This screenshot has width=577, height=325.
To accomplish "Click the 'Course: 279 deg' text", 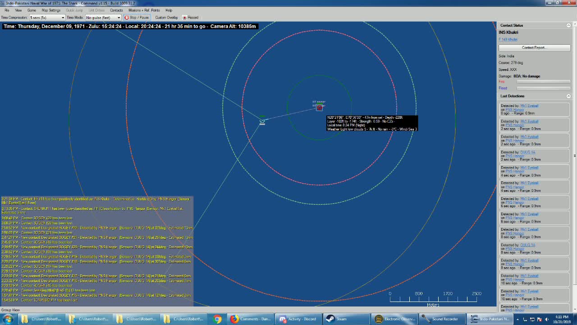I will pyautogui.click(x=511, y=63).
